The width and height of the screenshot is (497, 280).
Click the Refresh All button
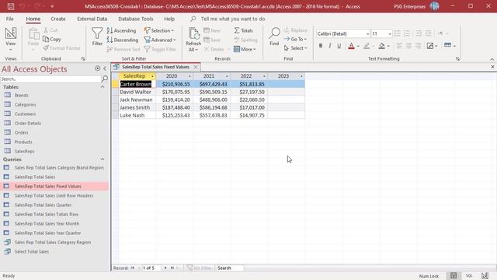193,40
